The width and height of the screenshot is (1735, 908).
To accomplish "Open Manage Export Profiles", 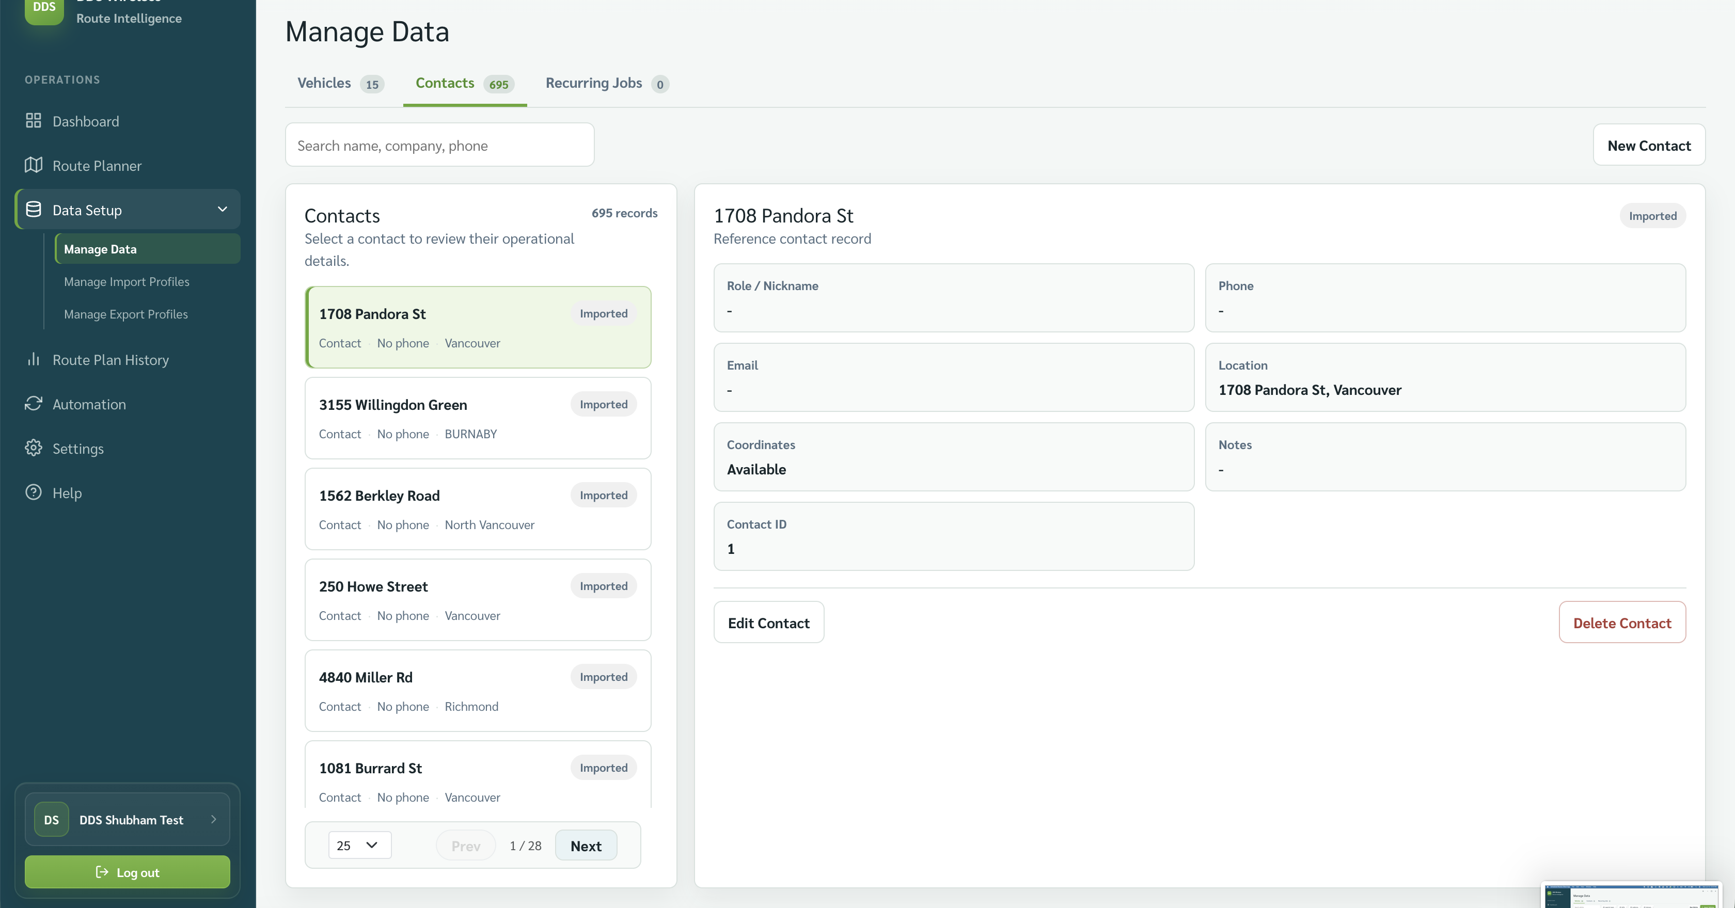I will (126, 314).
